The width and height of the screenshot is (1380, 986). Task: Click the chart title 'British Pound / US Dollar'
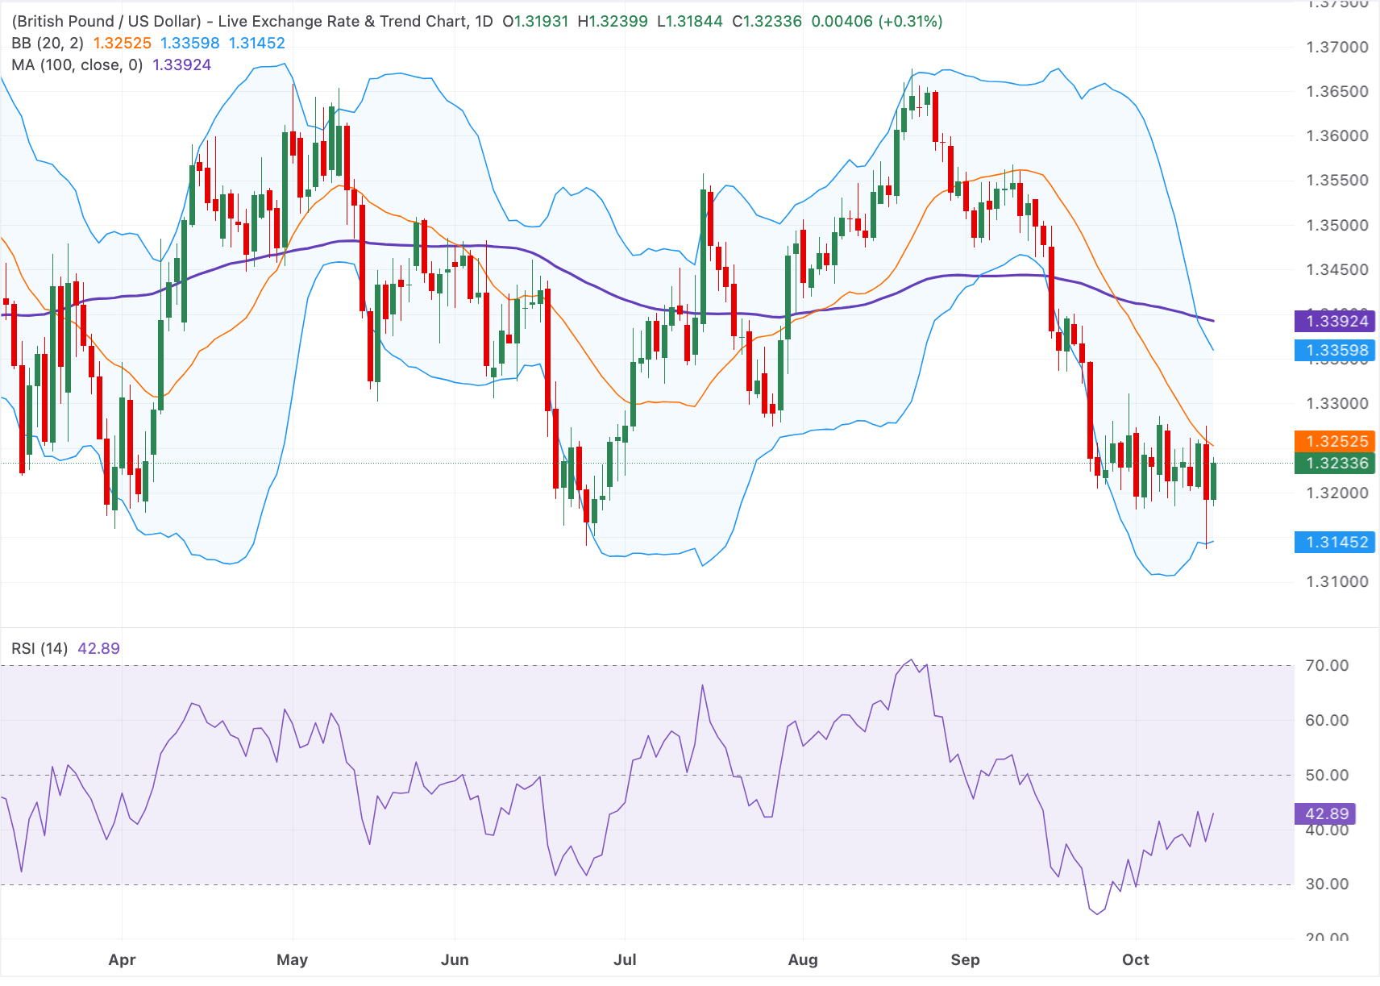[x=106, y=21]
